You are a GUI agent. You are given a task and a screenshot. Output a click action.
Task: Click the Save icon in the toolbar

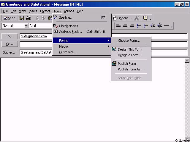[x=22, y=18]
